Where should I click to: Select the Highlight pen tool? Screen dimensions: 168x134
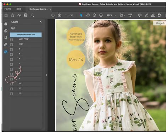click(x=146, y=15)
